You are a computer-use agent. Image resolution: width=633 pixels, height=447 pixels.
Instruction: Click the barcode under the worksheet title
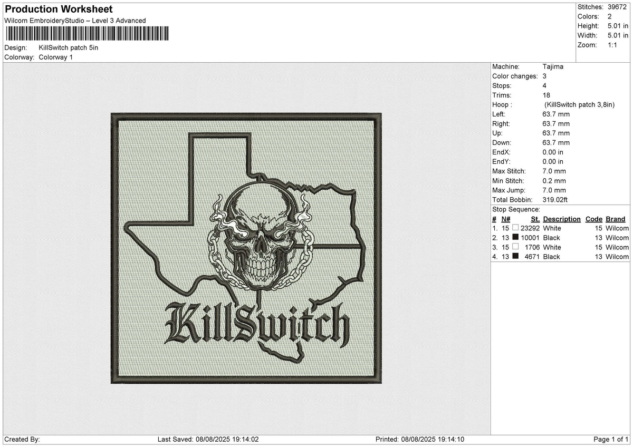click(x=87, y=34)
